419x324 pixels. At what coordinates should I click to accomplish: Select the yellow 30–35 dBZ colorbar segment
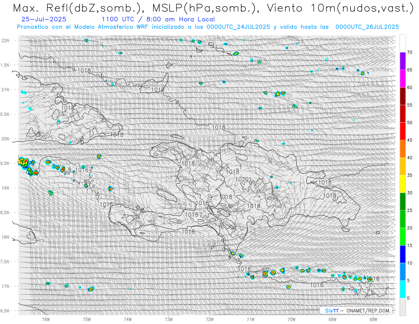click(x=403, y=184)
